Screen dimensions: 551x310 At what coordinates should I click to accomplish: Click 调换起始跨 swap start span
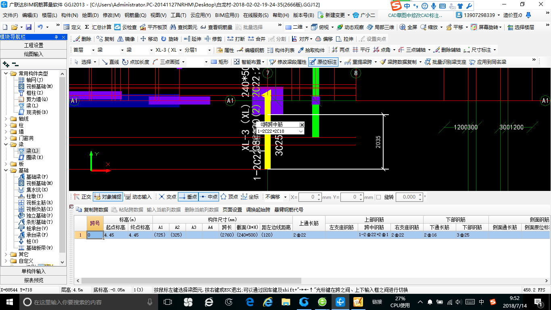pyautogui.click(x=258, y=209)
